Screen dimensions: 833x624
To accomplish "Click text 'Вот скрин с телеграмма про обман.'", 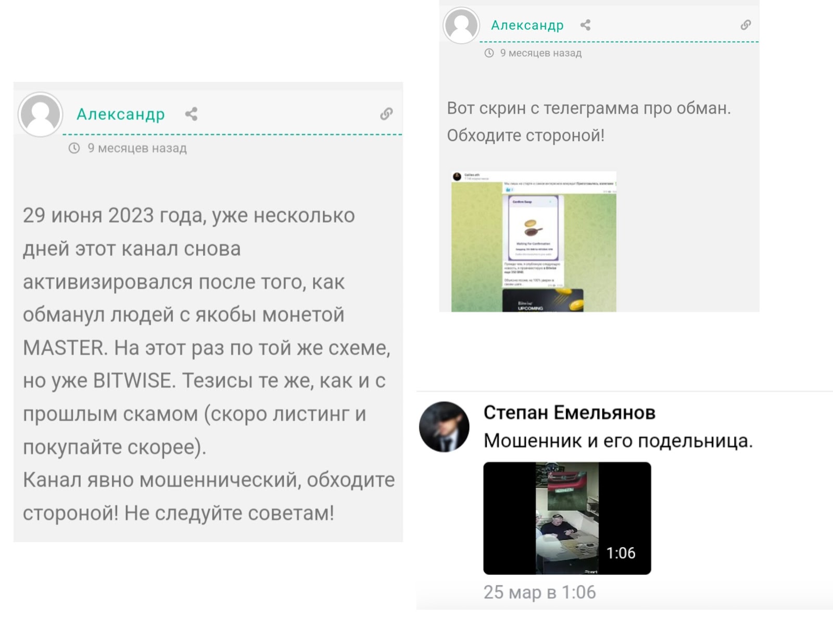I will click(589, 108).
